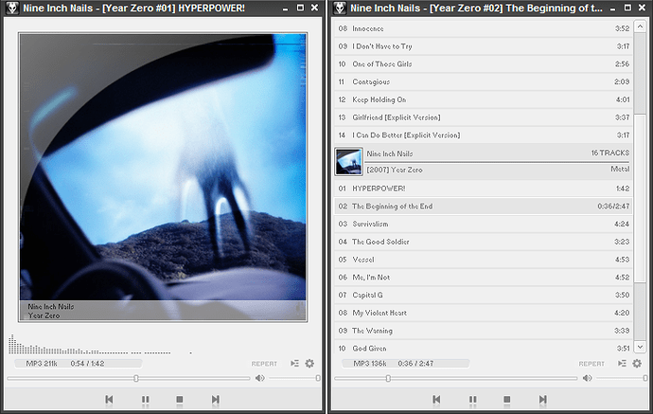Select track 04 The Good Soldier

click(484, 242)
